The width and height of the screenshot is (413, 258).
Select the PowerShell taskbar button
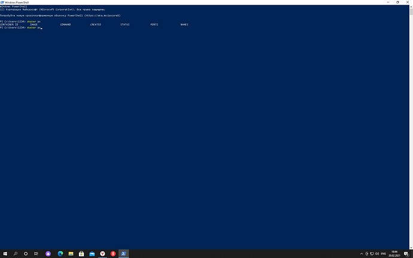[124, 254]
